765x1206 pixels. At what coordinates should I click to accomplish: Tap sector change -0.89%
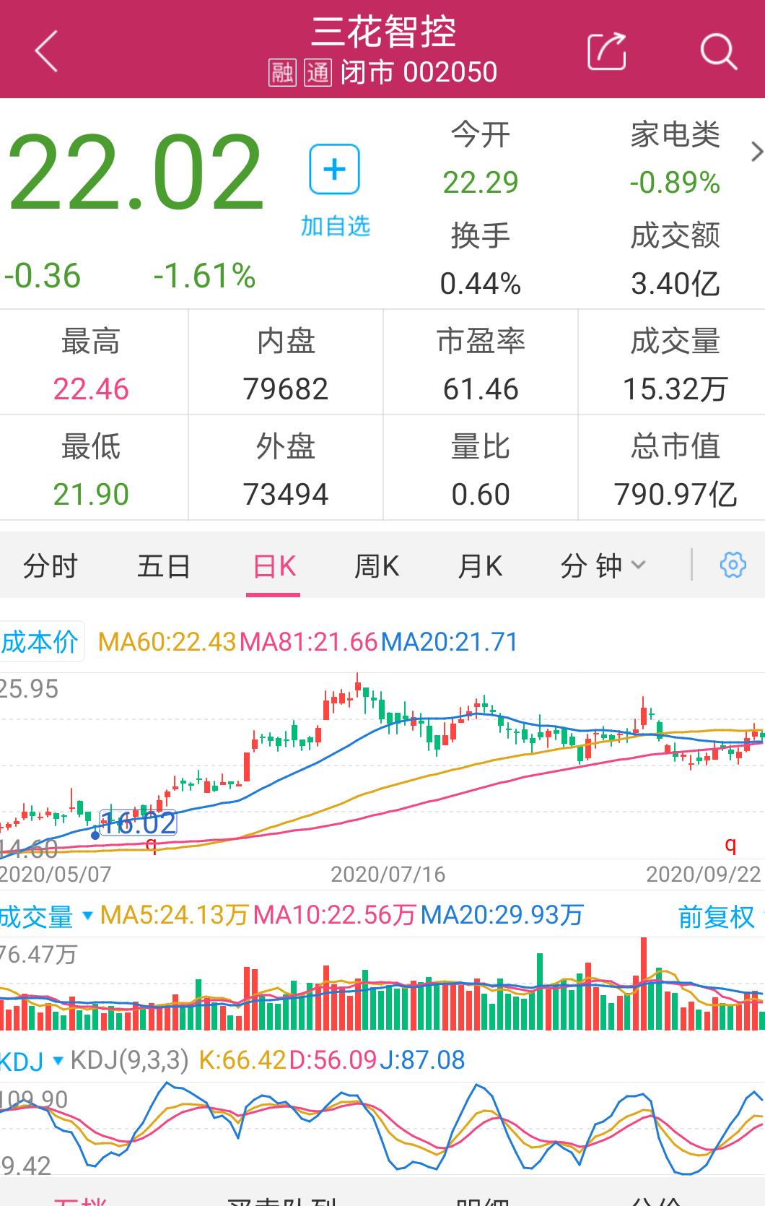coord(675,183)
